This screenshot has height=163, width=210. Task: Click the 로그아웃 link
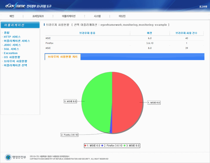coord(203,6)
